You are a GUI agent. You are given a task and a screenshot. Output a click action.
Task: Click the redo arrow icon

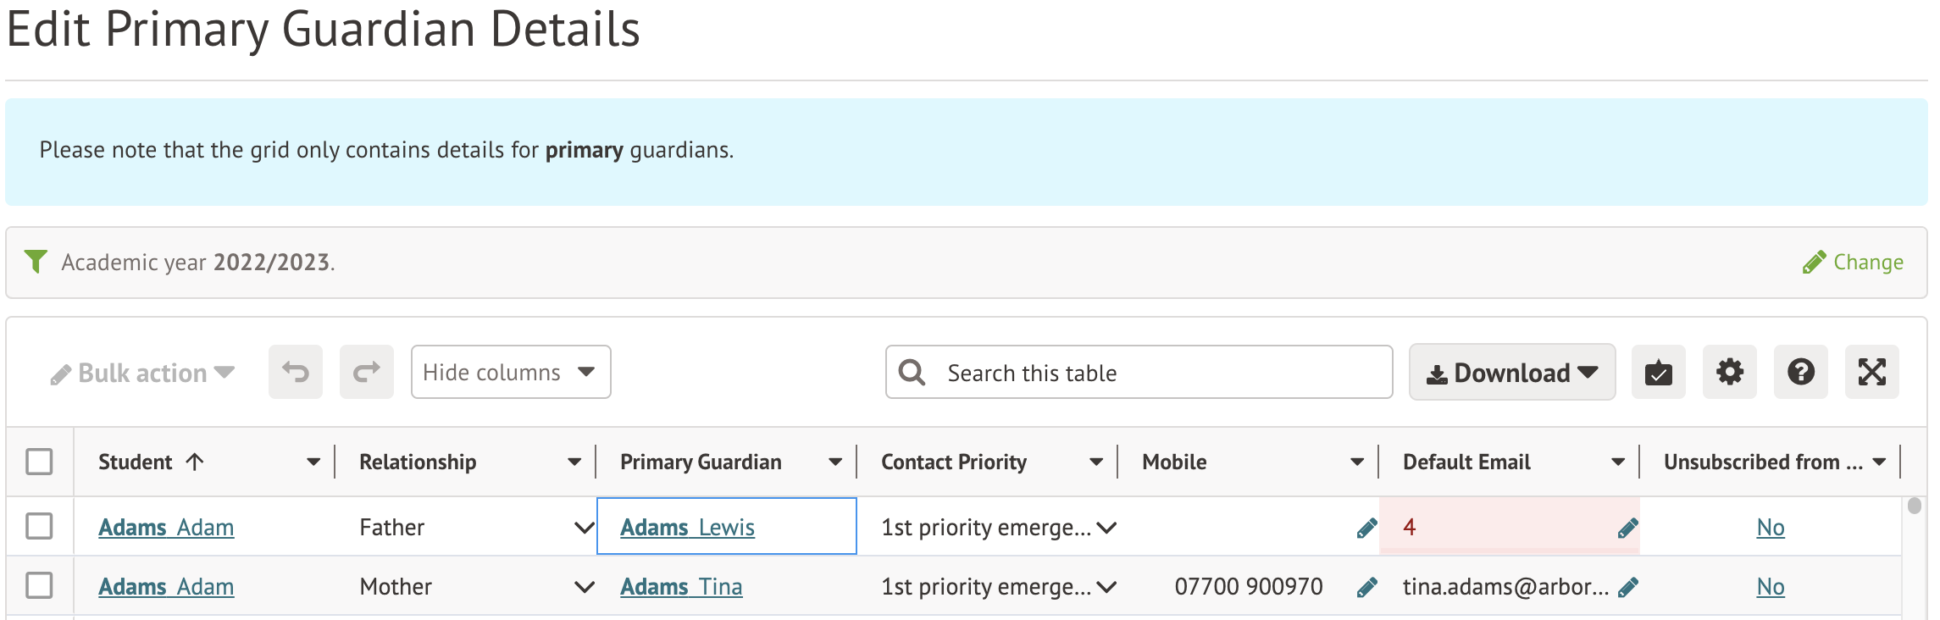click(367, 372)
